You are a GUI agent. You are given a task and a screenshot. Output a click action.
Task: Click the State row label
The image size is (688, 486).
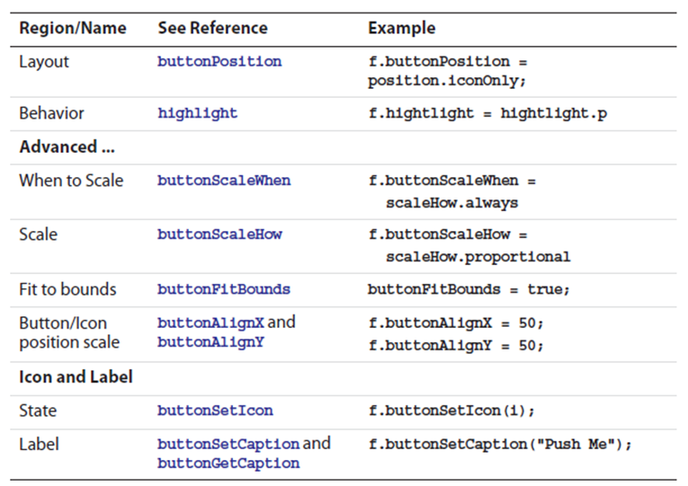point(38,411)
